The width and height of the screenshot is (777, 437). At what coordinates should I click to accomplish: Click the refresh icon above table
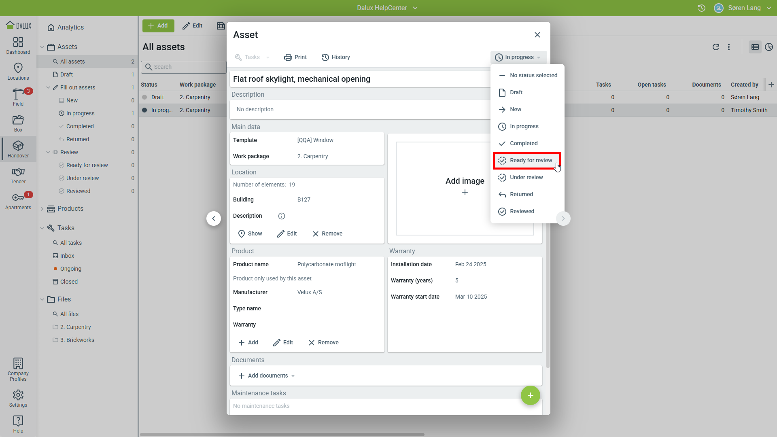click(715, 47)
